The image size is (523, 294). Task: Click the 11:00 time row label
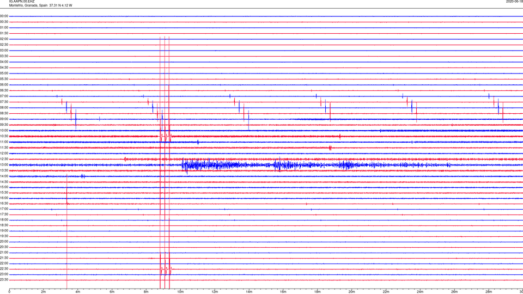4,142
